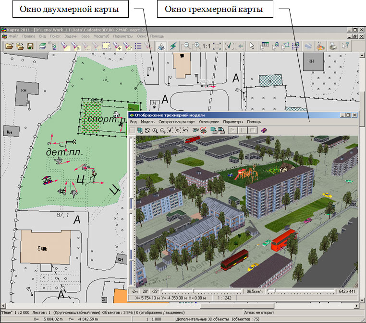Screen dimensions: 366x323
Task: Pause flight with the pause button
Action: click(x=242, y=130)
